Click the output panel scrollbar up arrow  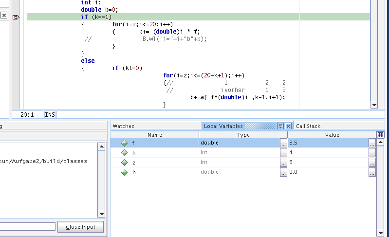click(x=101, y=146)
